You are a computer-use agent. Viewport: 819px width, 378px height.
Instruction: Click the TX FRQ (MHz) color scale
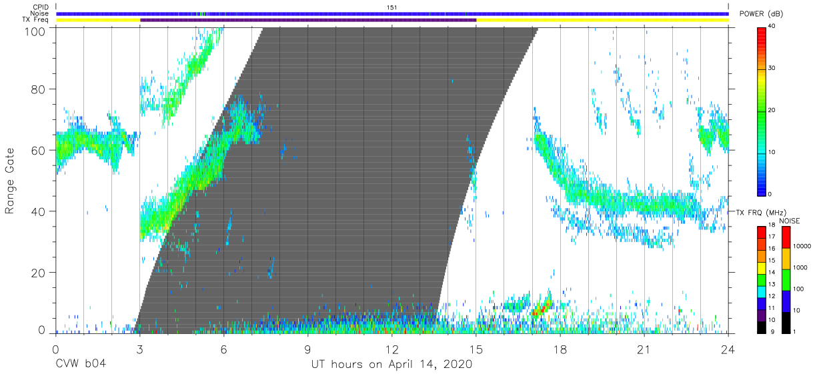pos(761,279)
